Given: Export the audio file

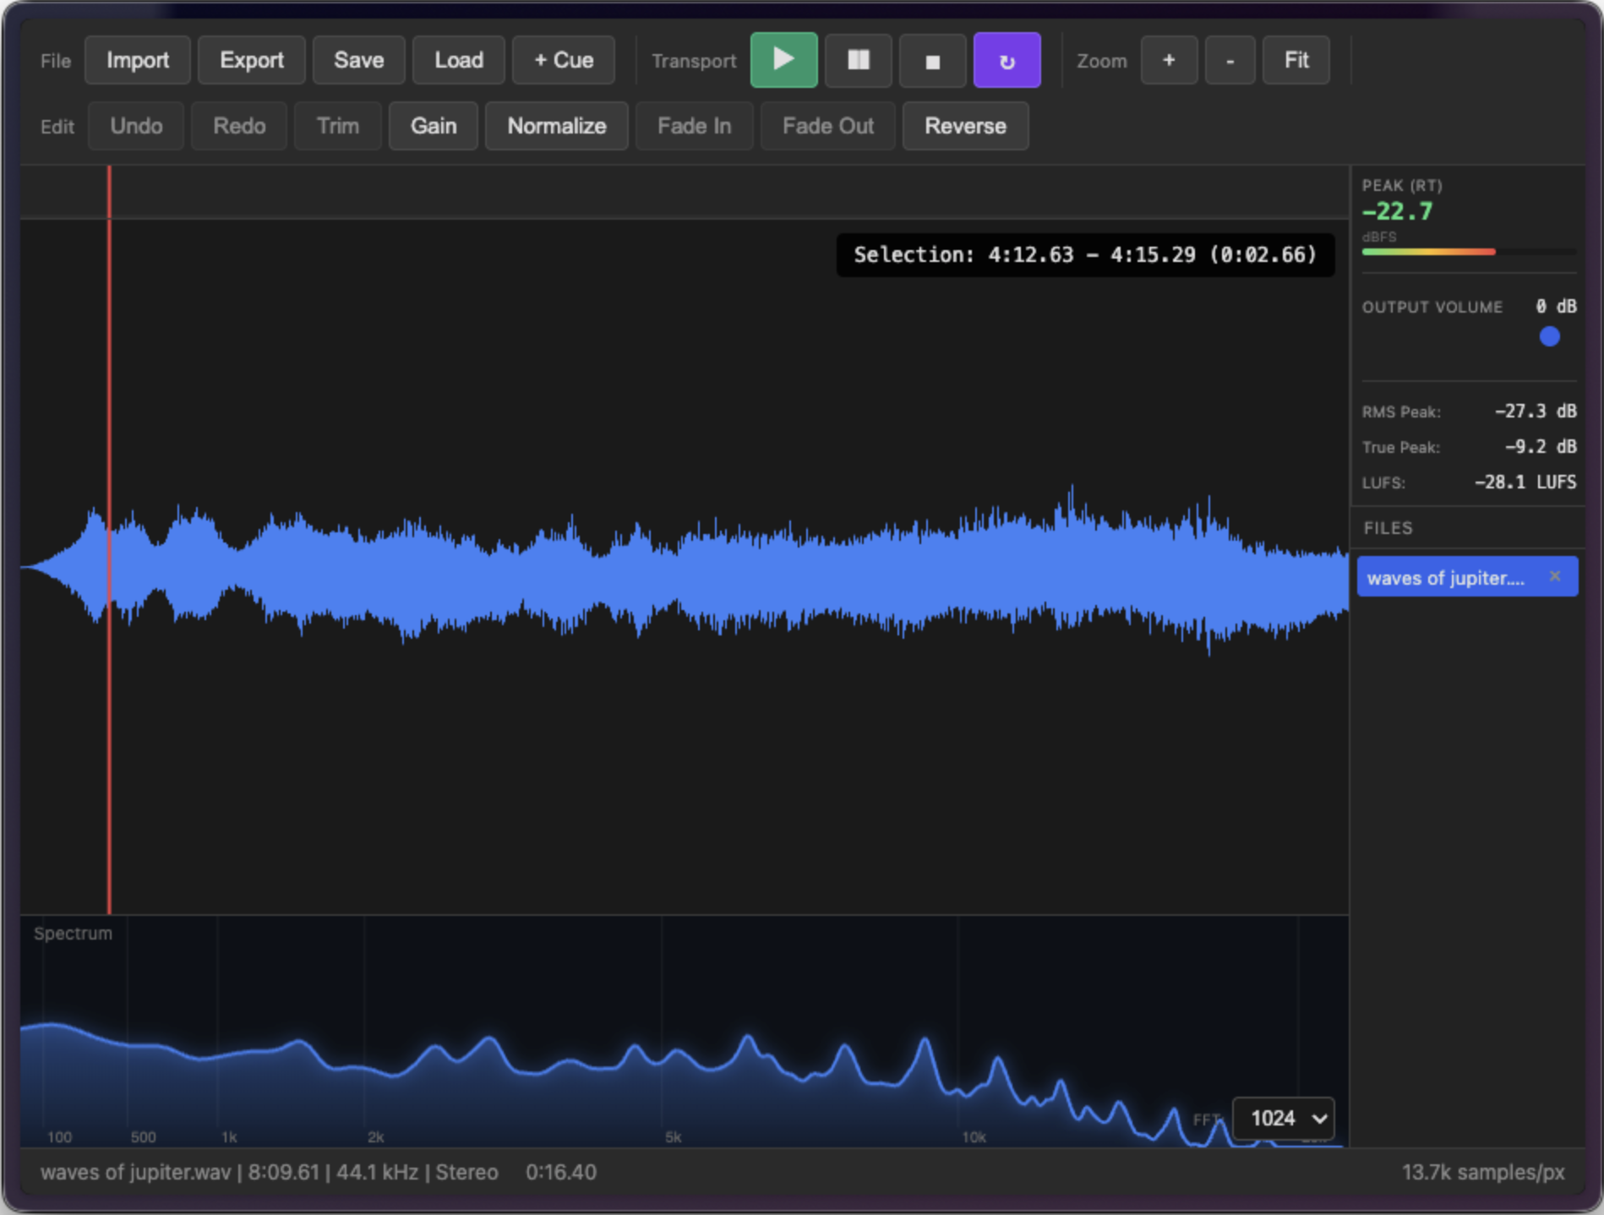Looking at the screenshot, I should (x=251, y=60).
